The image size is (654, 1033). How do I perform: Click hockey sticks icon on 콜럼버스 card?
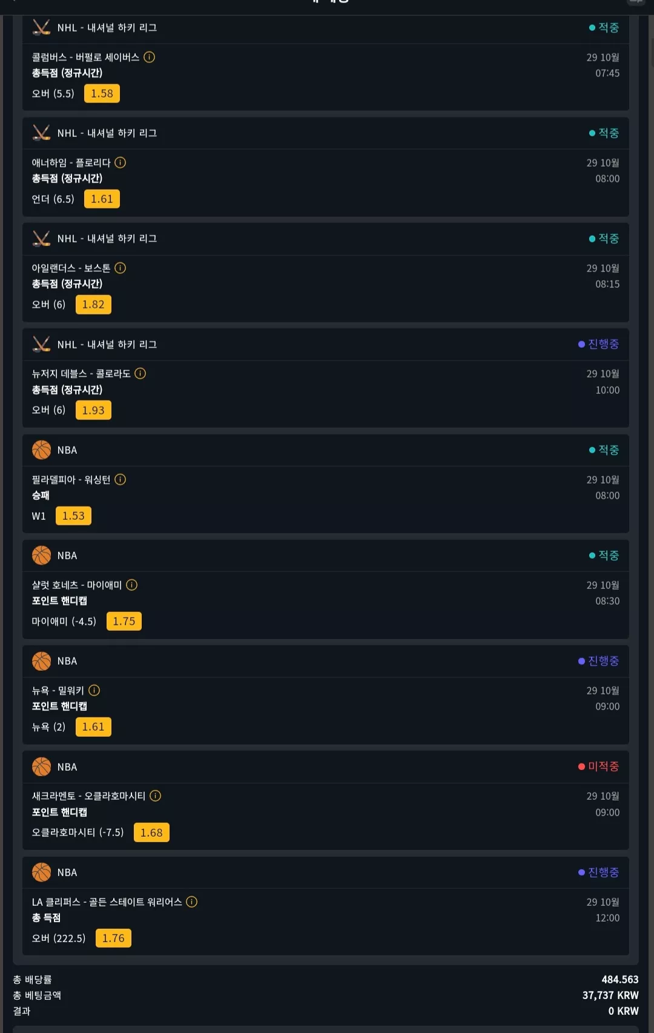pos(41,27)
